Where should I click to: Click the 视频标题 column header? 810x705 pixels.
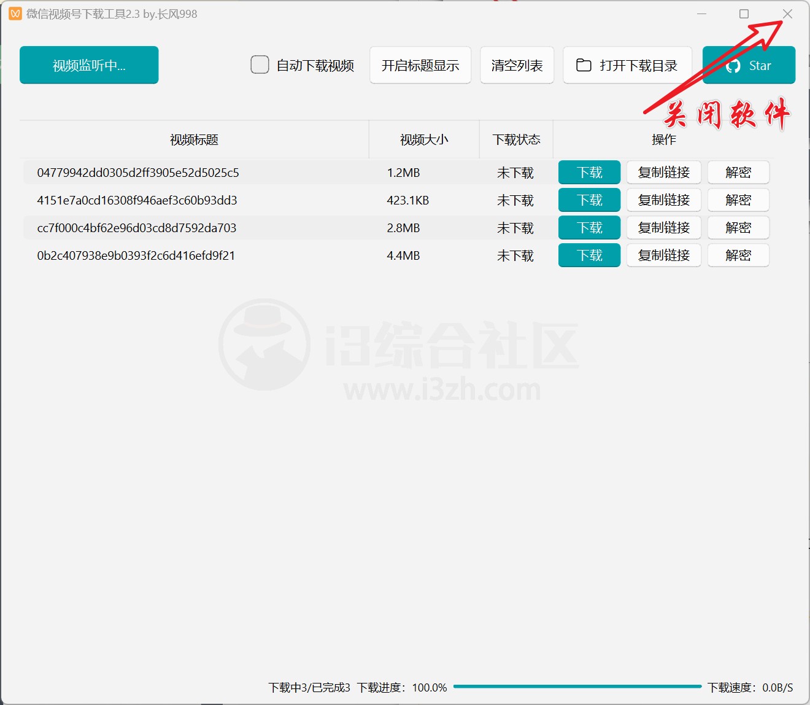(194, 140)
